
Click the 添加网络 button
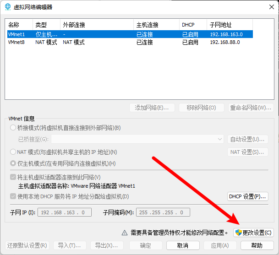152,108
